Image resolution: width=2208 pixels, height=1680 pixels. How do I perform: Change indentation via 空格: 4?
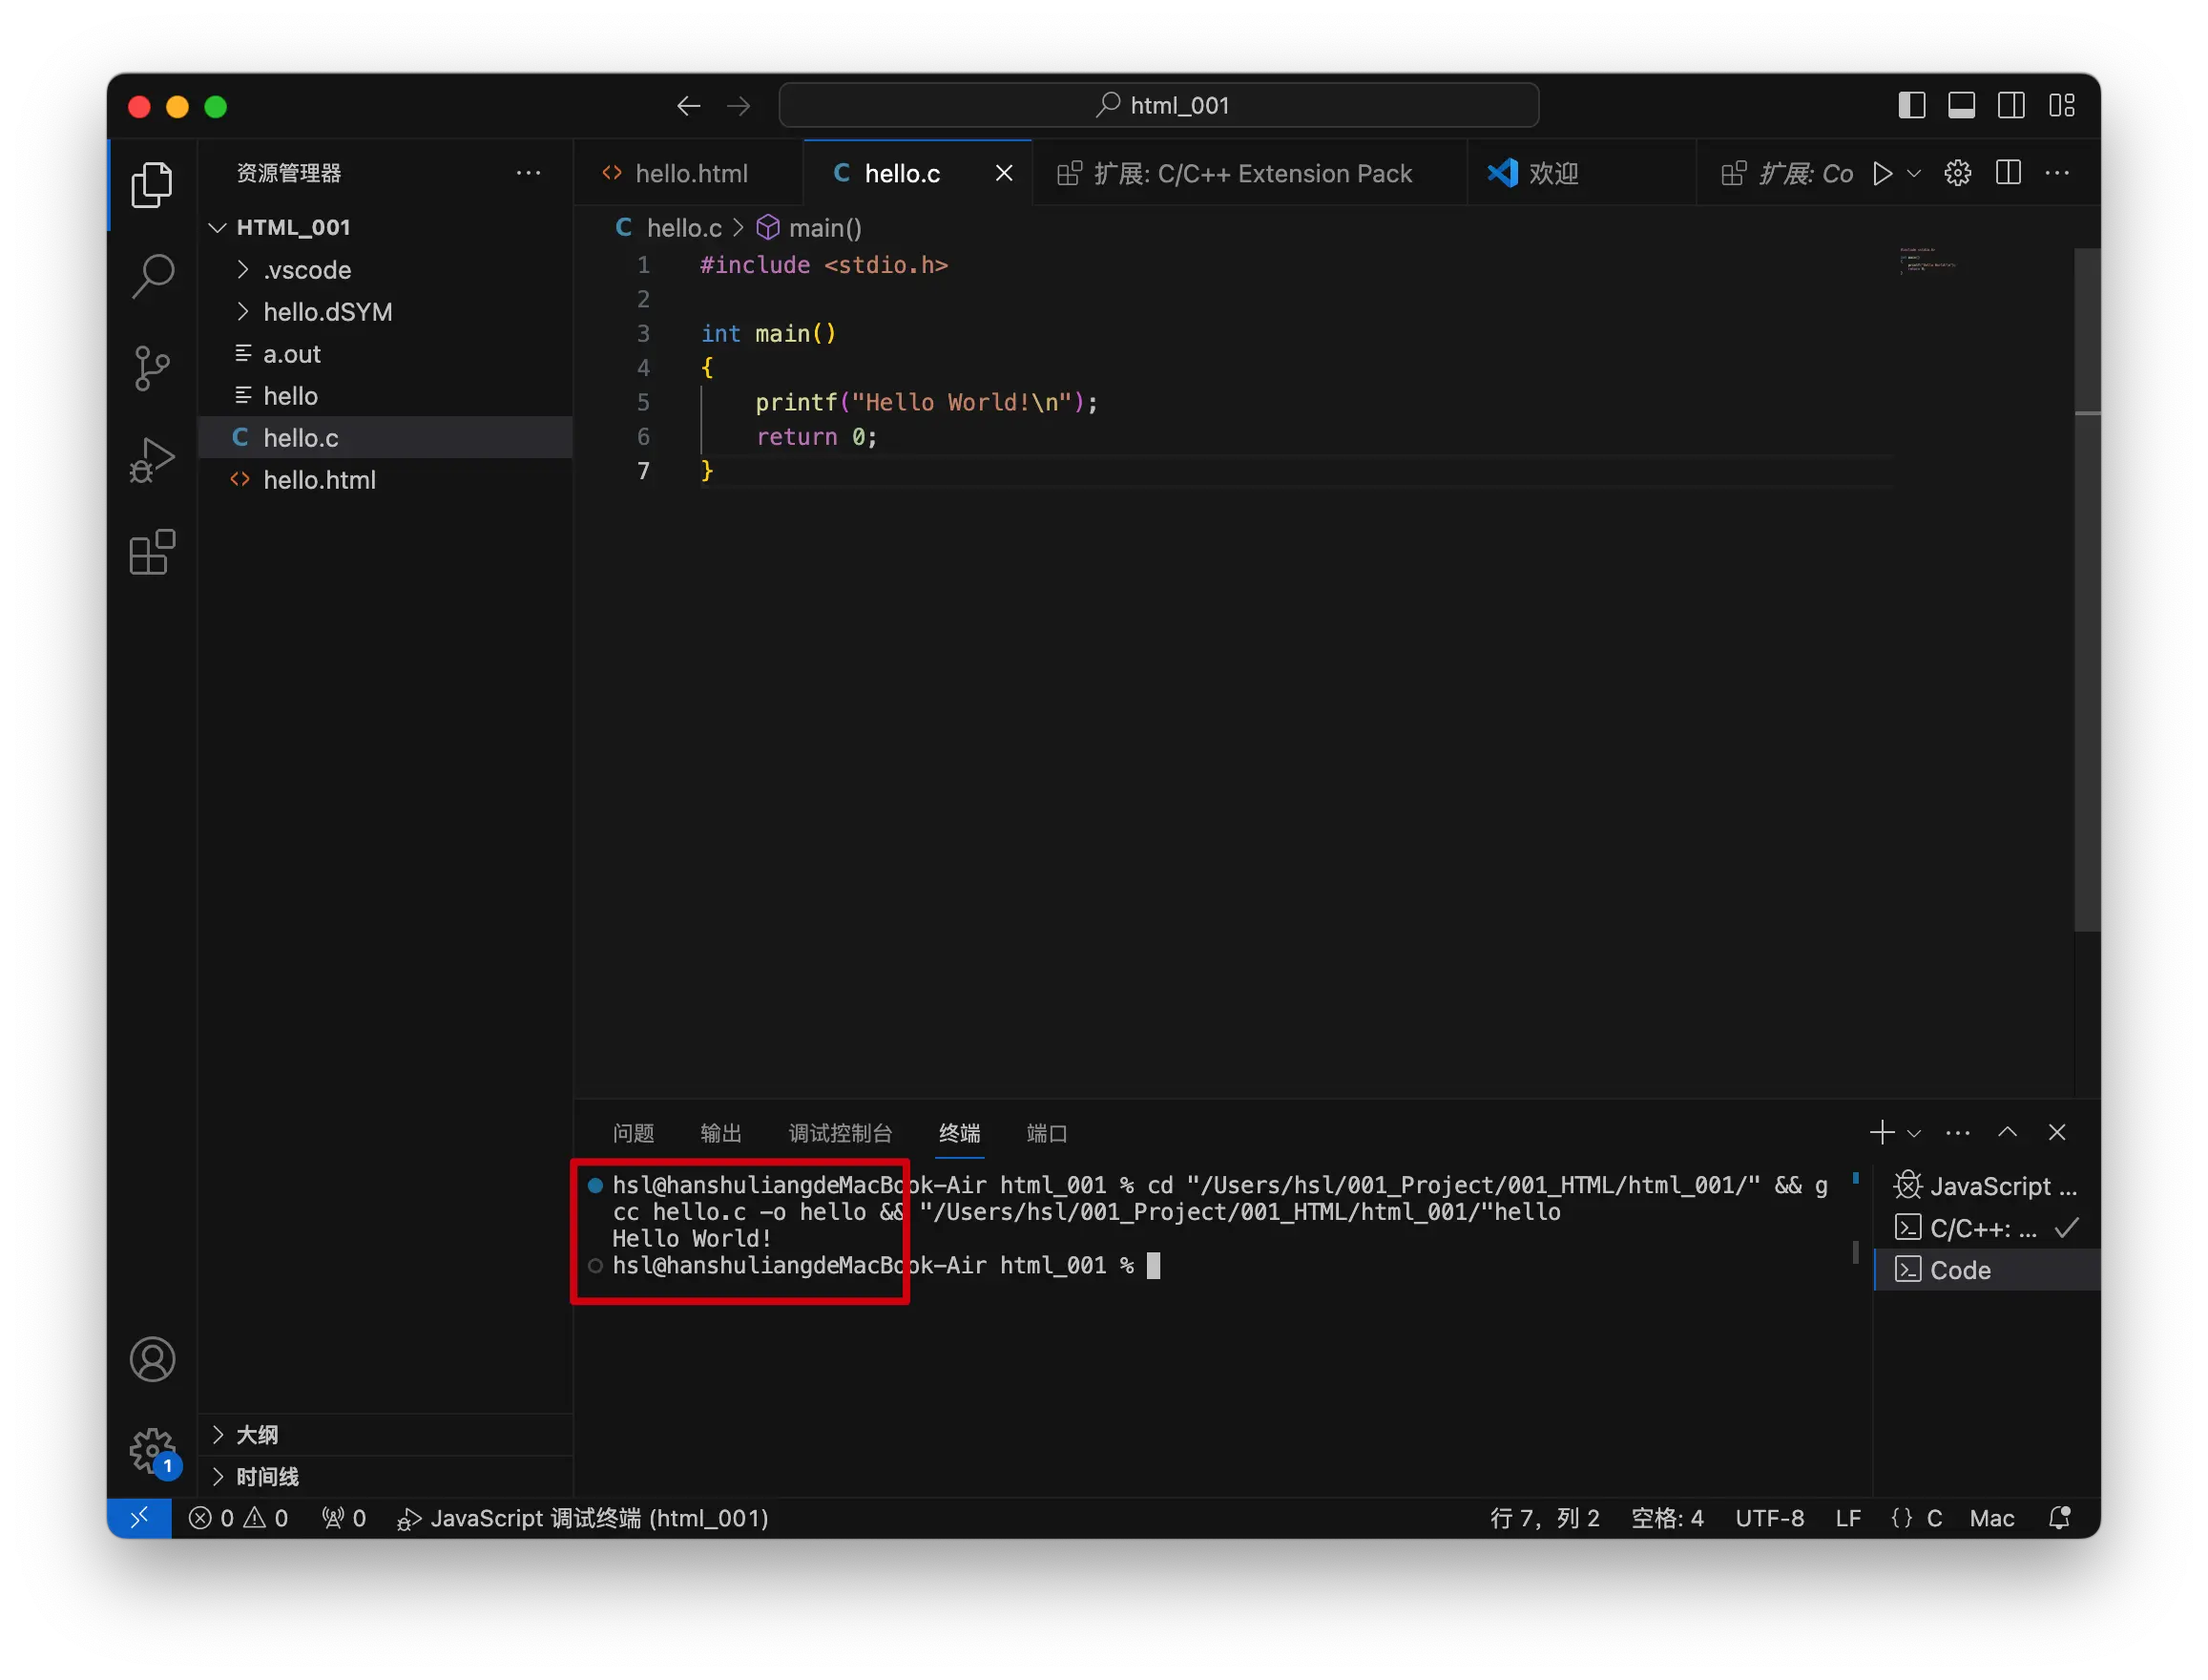pos(1667,1520)
